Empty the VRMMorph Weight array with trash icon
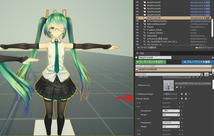The width and height of the screenshot is (214, 136). pos(186,94)
